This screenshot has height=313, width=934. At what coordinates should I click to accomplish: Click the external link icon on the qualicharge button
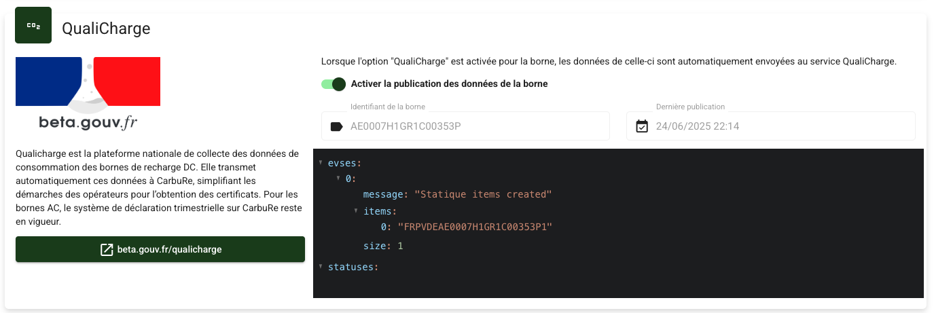[107, 249]
